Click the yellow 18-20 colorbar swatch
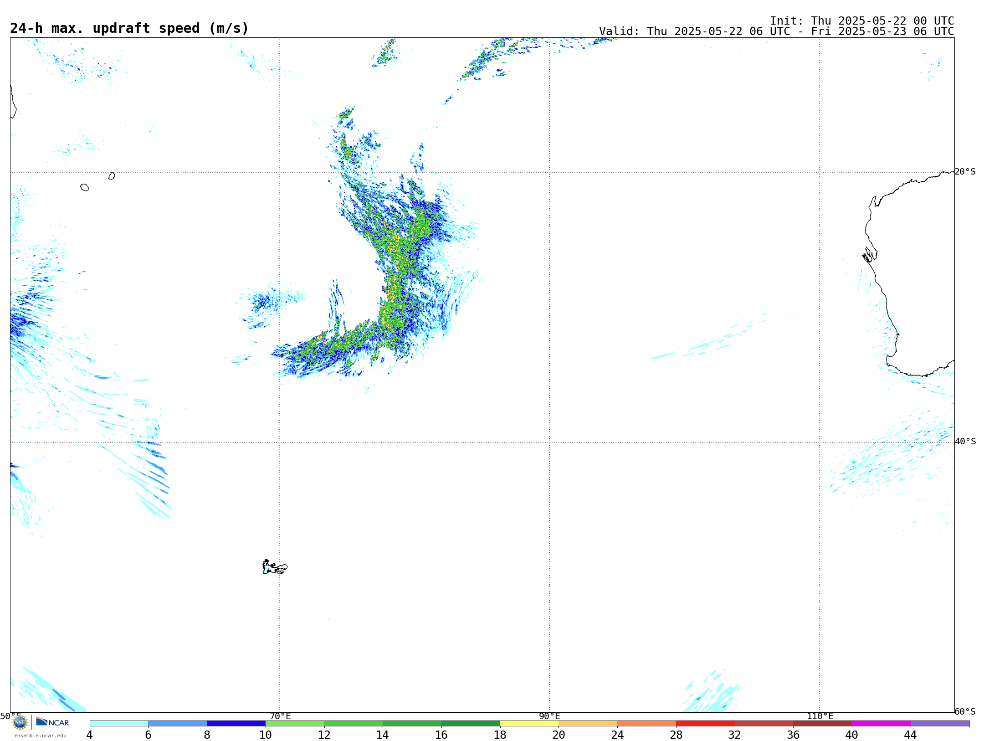The height and width of the screenshot is (741, 984). (529, 723)
